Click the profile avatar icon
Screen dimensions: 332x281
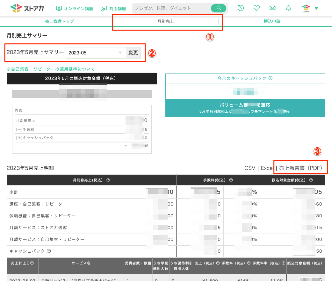tap(306, 8)
